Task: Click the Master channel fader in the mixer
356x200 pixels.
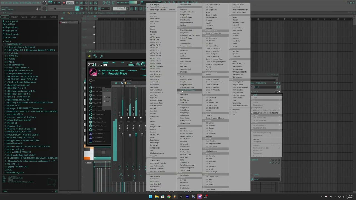Action: (x=122, y=134)
